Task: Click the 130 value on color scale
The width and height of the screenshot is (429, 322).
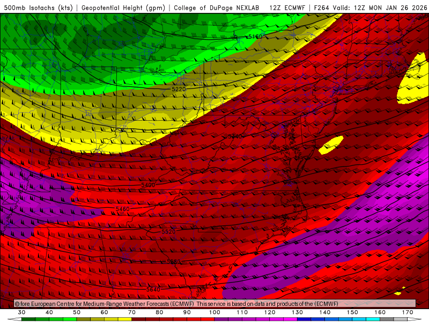Action: click(x=298, y=312)
